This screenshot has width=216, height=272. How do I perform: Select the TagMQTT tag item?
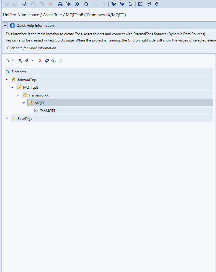[x=47, y=111]
